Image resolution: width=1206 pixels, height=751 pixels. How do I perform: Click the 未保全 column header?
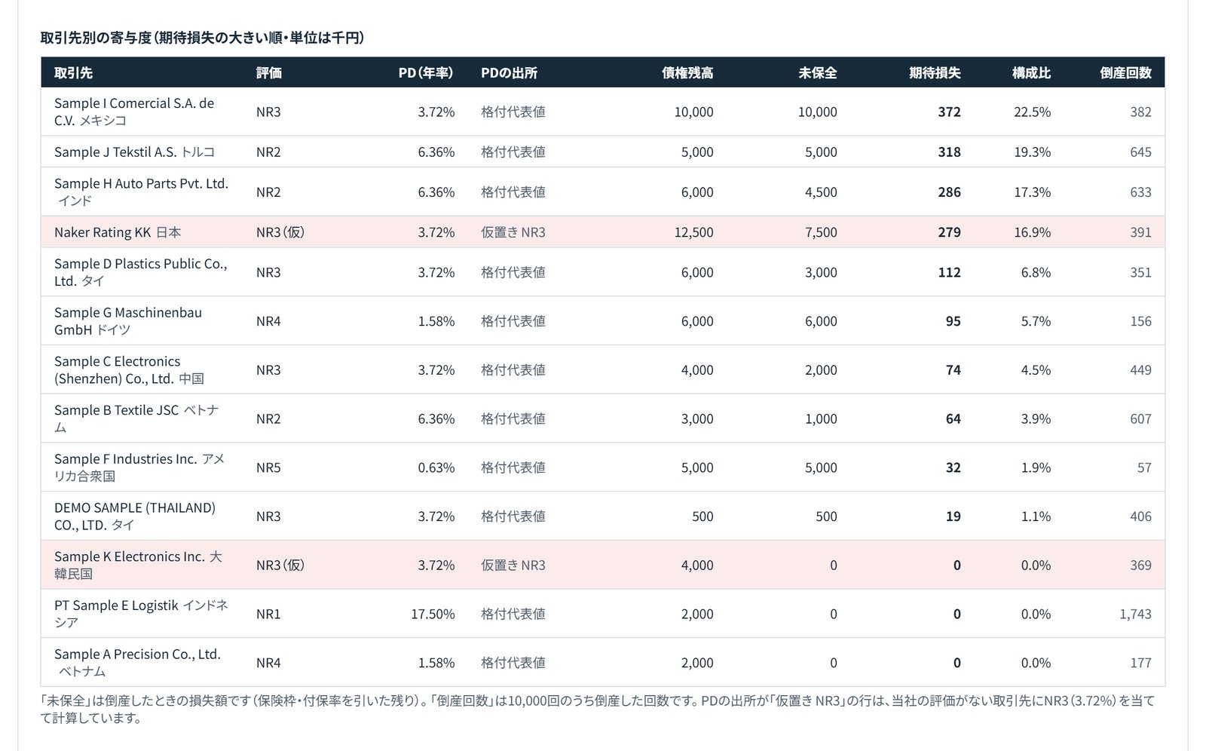coord(818,73)
